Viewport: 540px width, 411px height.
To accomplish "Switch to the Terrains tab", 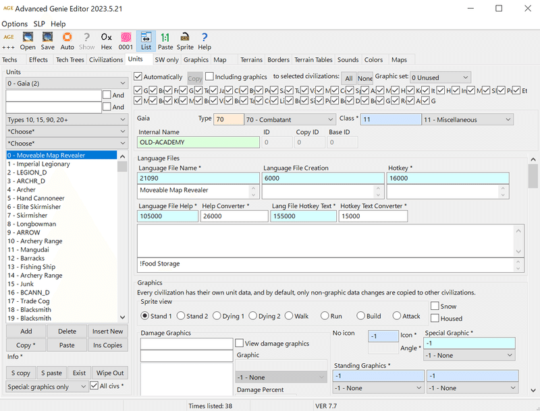I will coord(251,59).
